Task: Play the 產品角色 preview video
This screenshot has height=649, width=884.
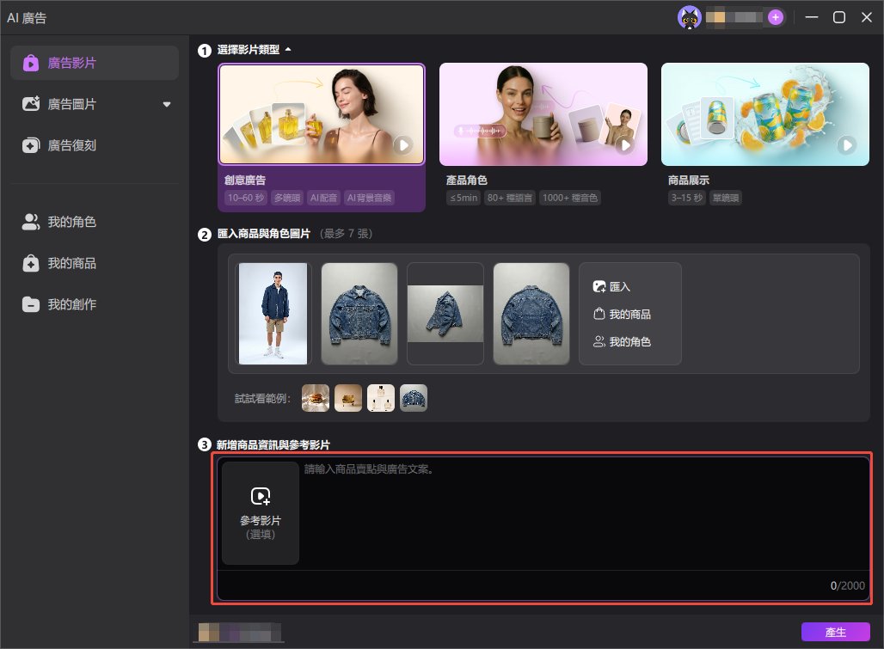Action: coord(625,144)
